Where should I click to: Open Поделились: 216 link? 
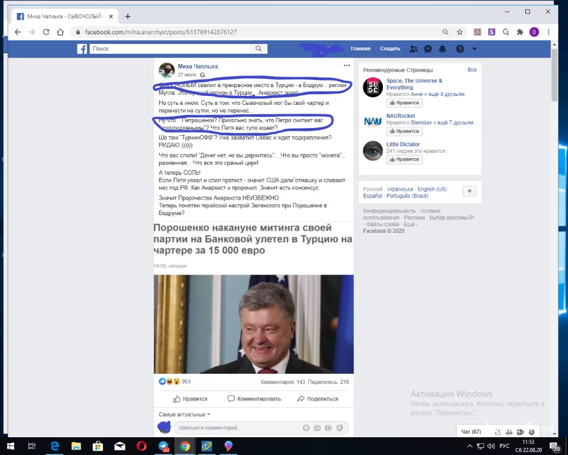[328, 382]
